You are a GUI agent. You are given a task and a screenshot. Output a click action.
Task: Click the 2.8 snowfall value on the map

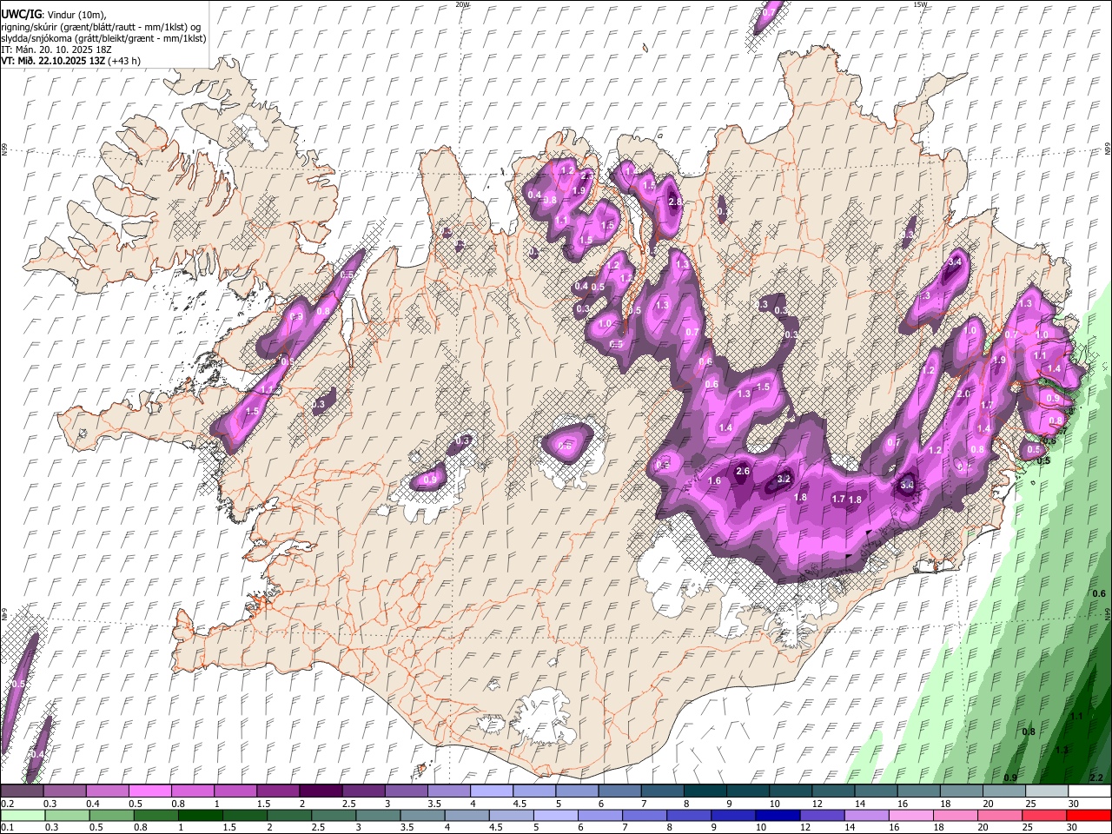[676, 202]
